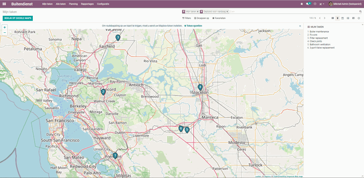The width and height of the screenshot is (364, 178).
Task: Click map pin number 2
Action: [103, 92]
